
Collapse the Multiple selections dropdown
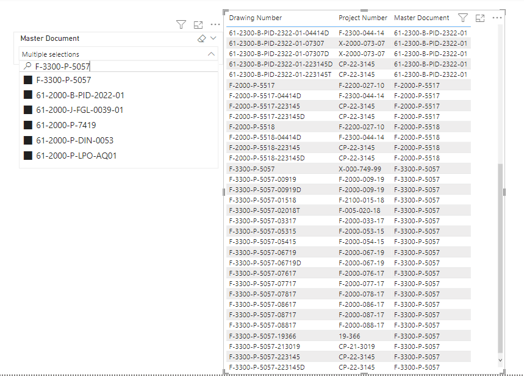[211, 54]
